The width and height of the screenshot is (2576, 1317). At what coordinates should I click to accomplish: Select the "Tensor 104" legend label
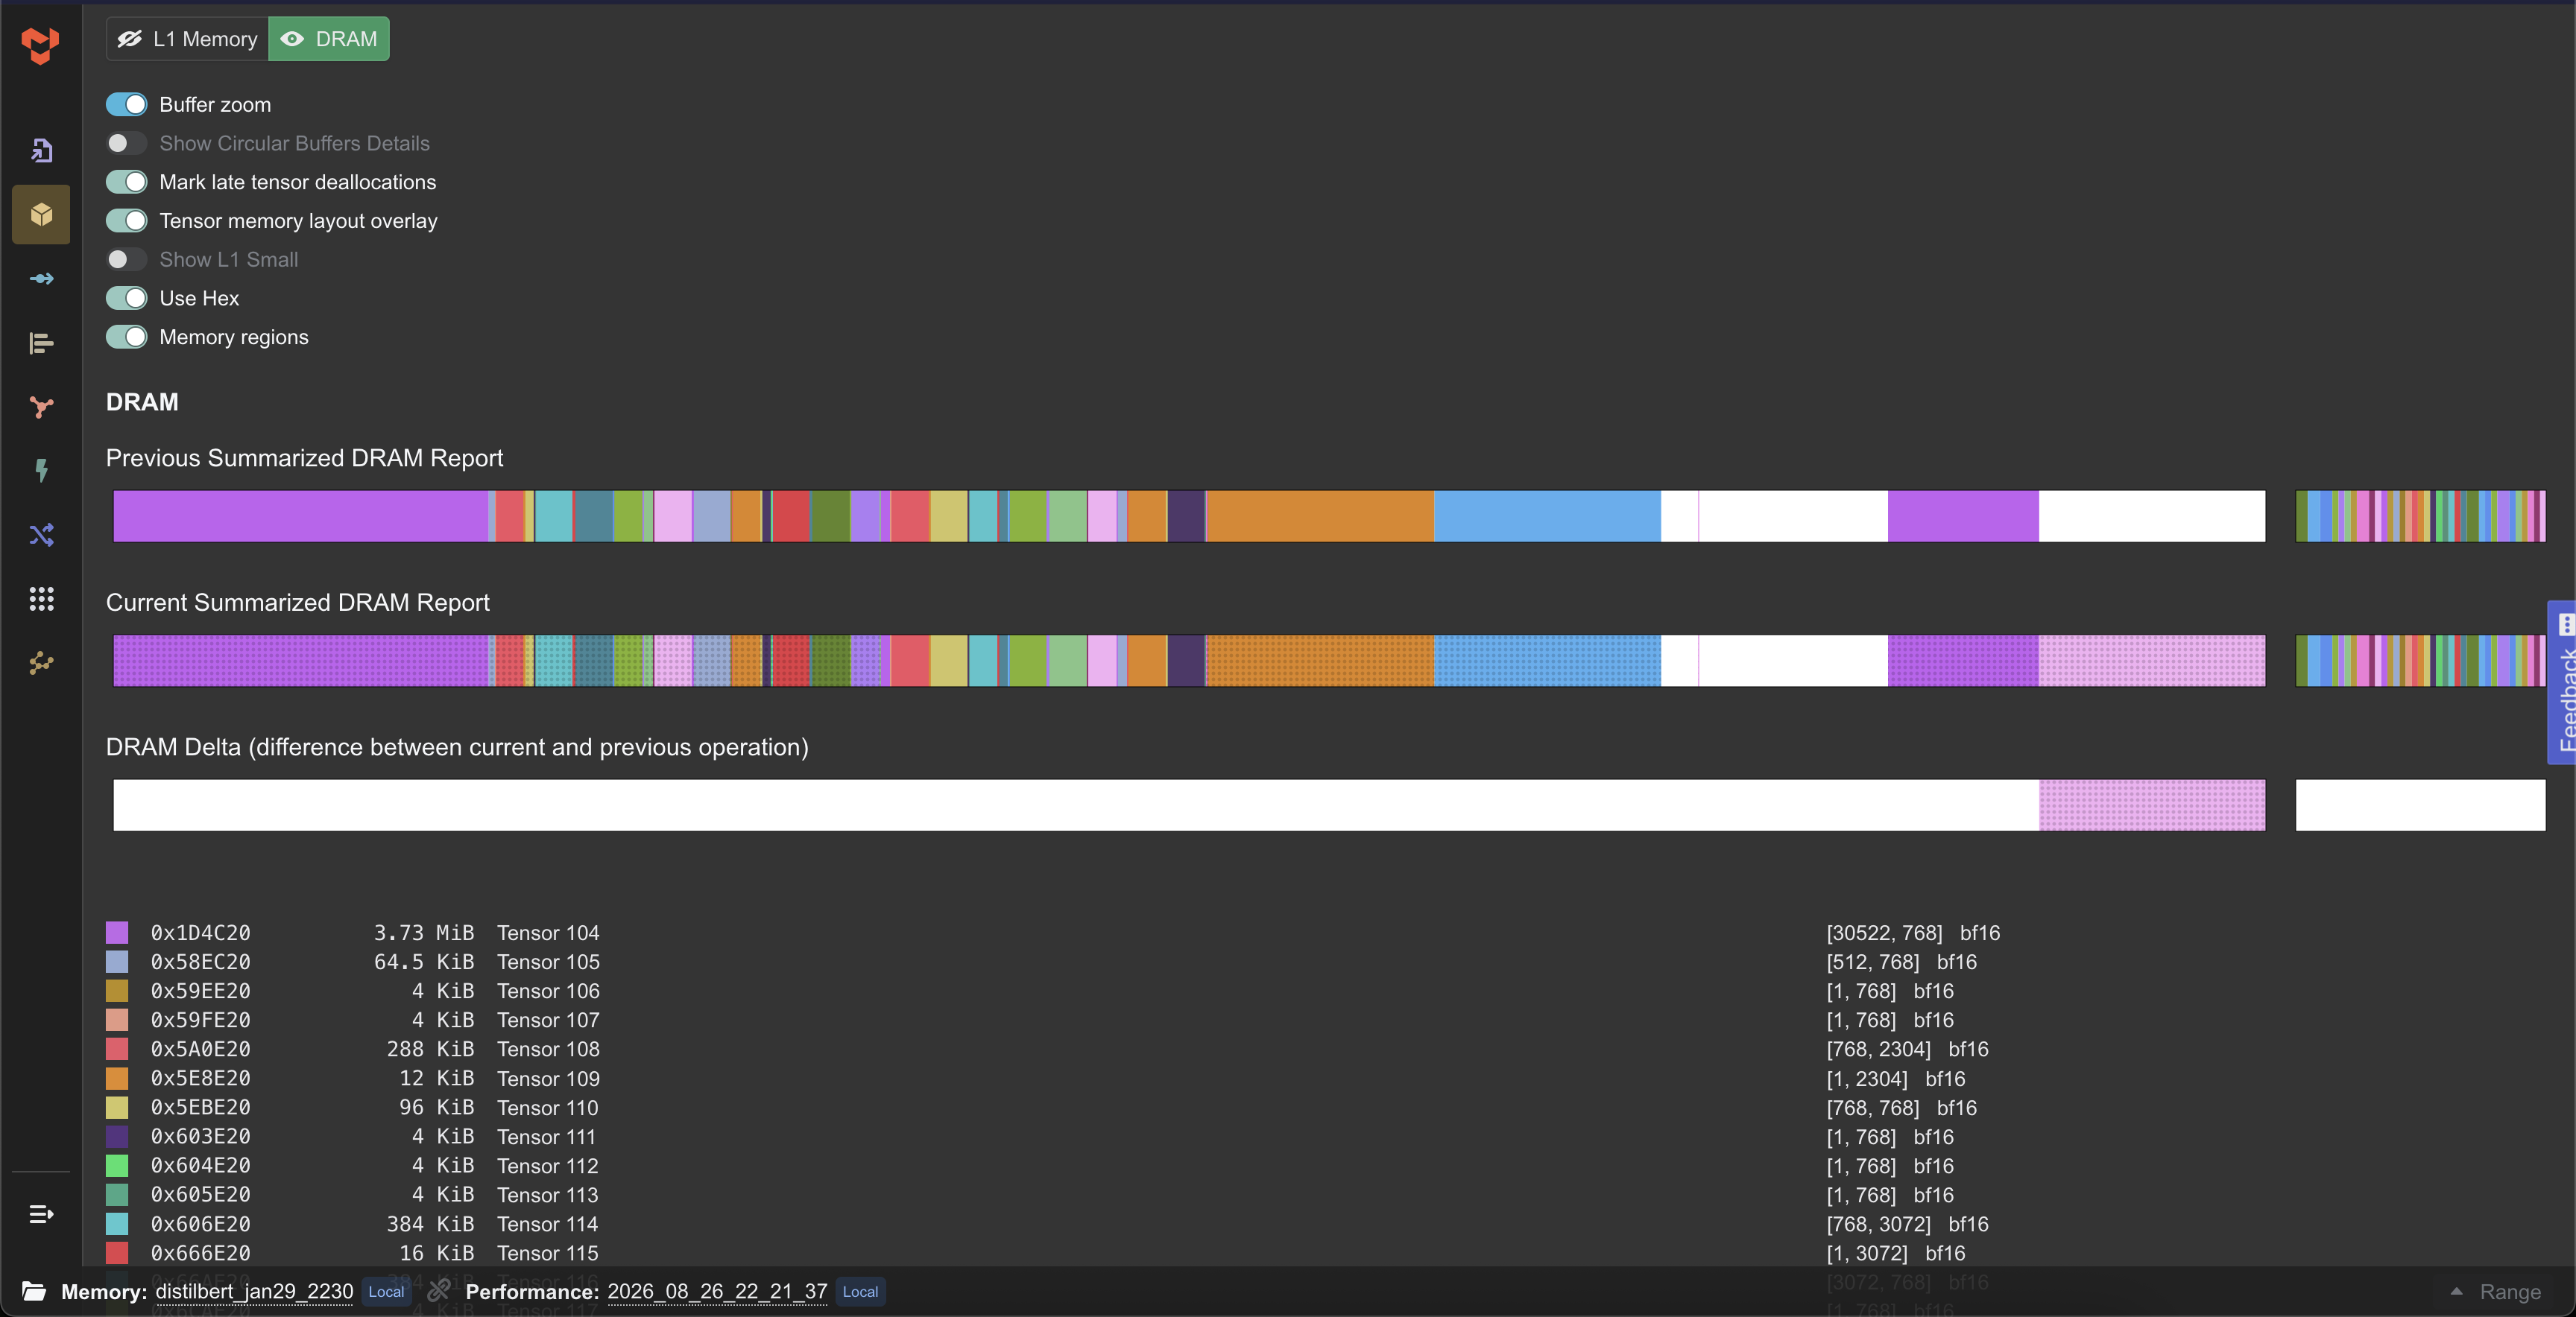click(x=548, y=933)
